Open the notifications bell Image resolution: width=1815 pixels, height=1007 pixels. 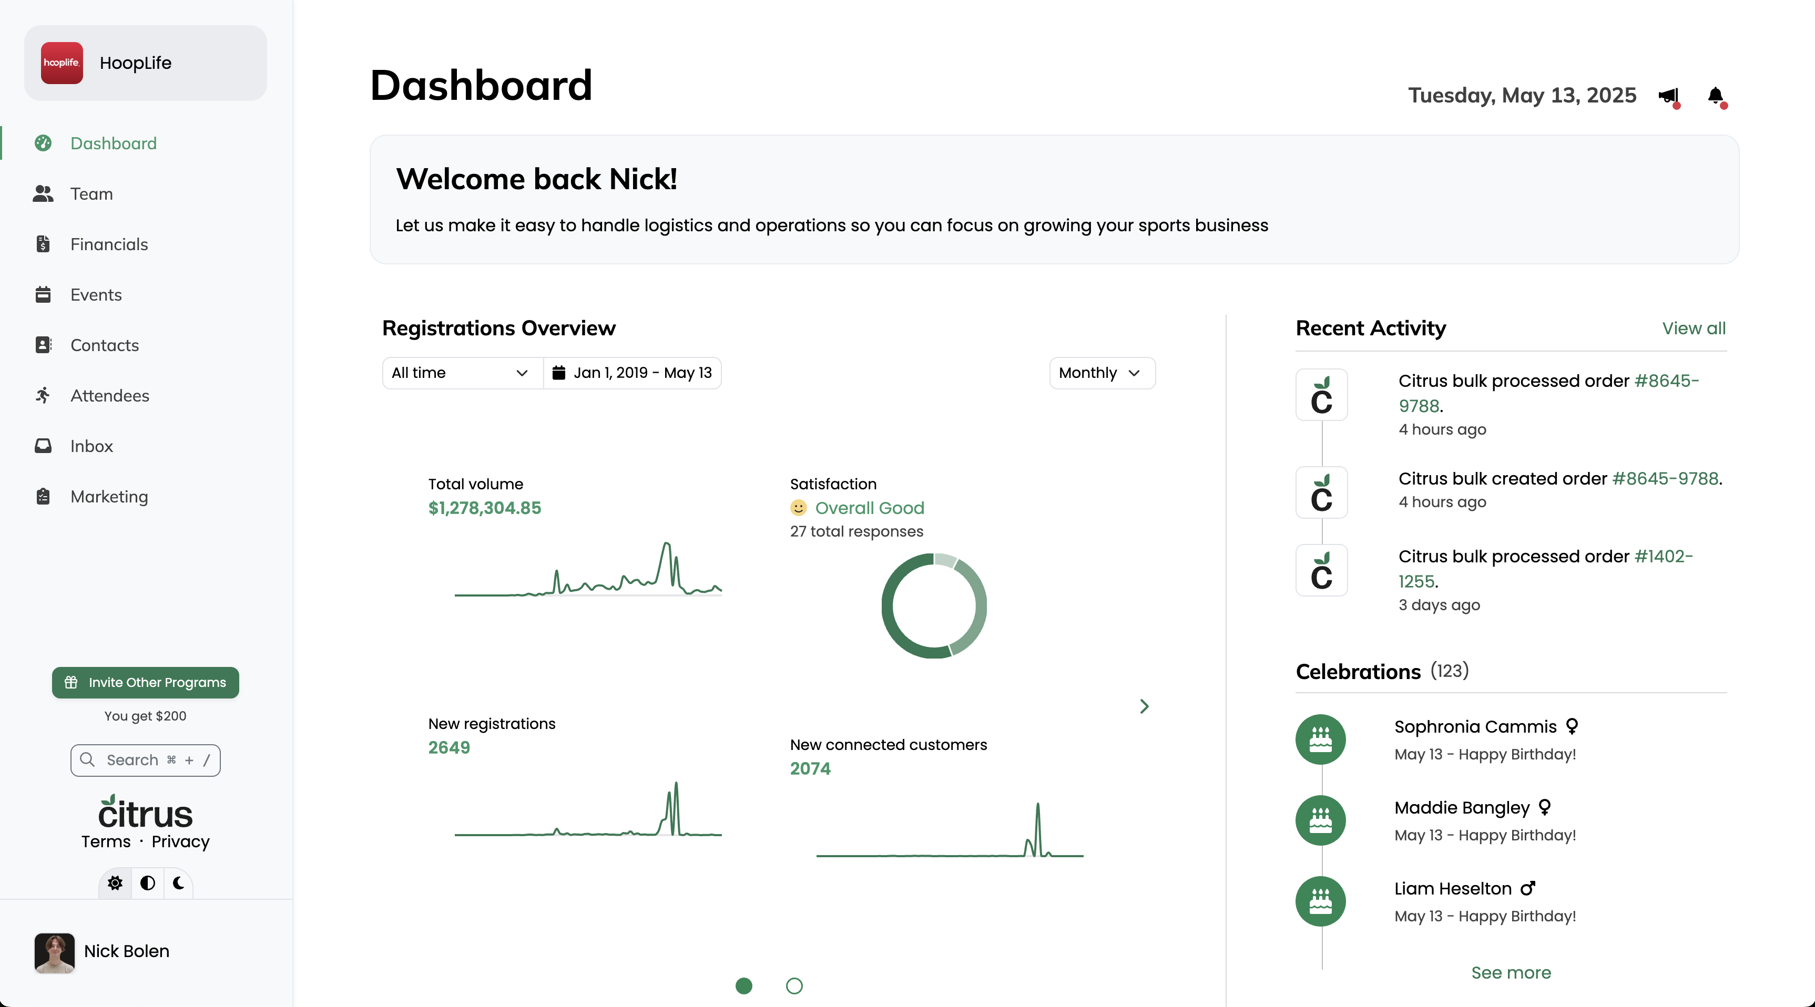tap(1716, 96)
